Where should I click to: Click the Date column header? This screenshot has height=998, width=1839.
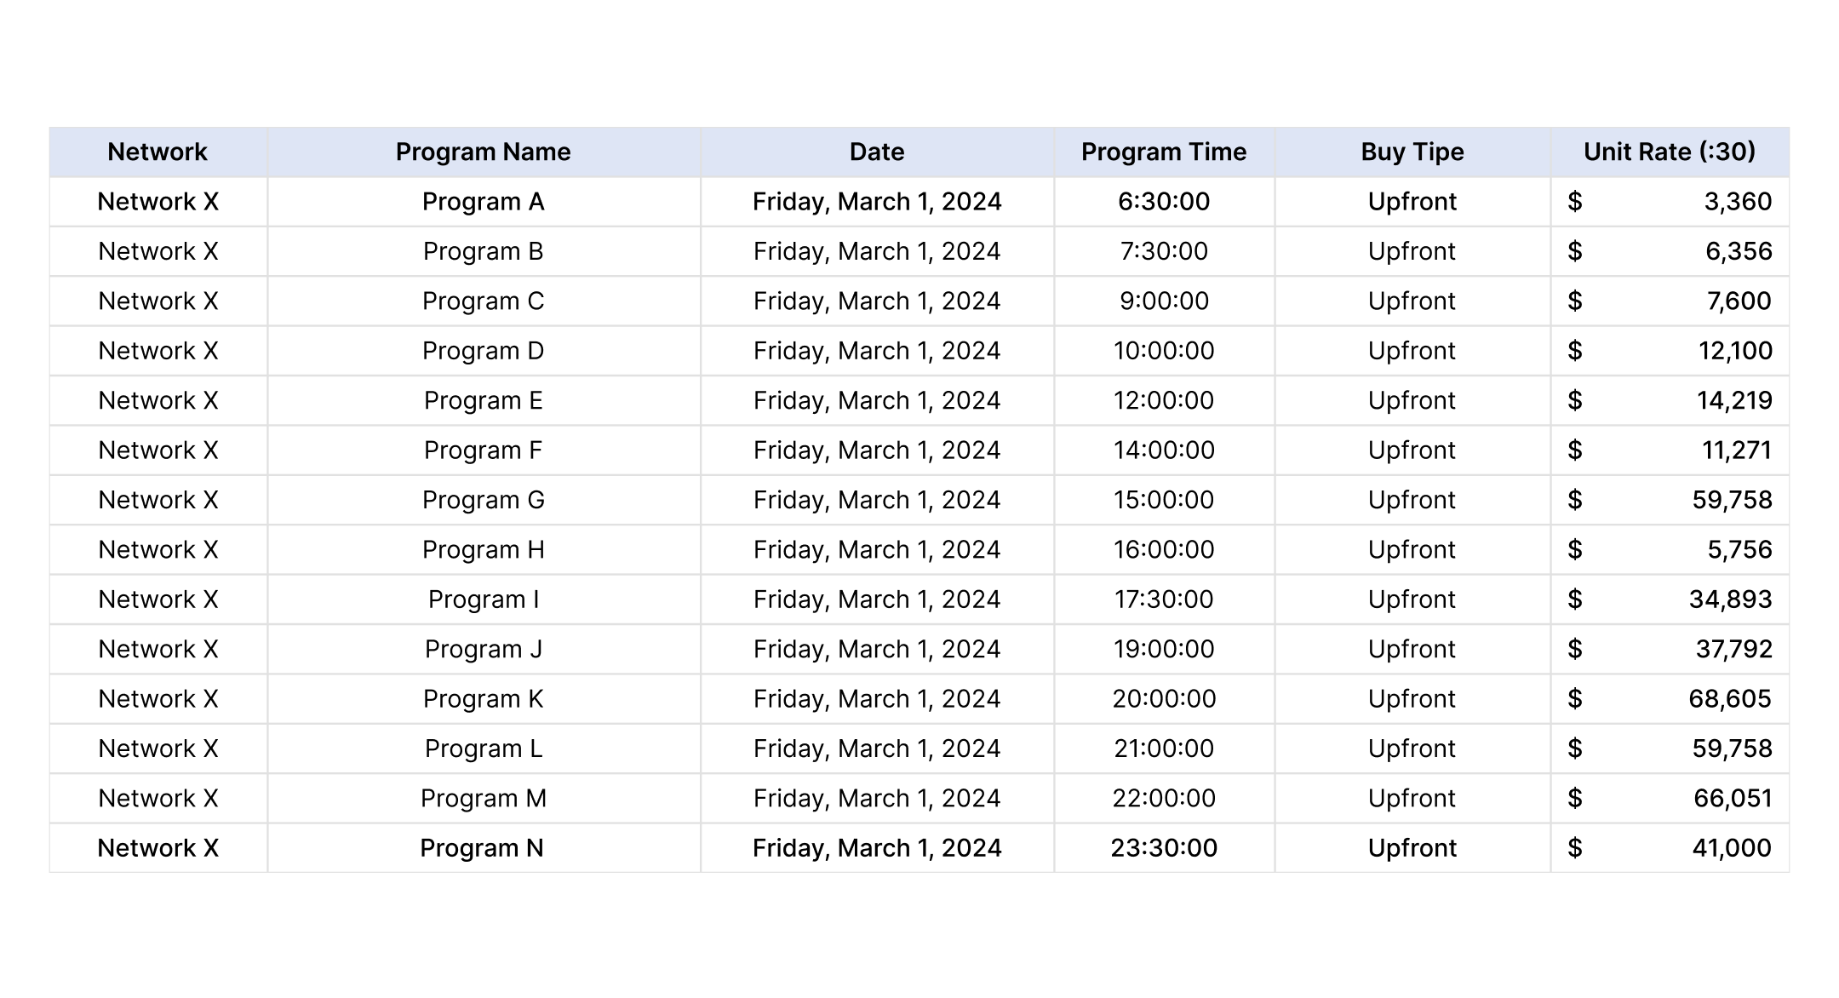click(x=877, y=152)
